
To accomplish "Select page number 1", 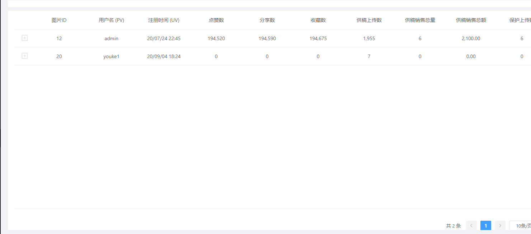I will pyautogui.click(x=485, y=225).
